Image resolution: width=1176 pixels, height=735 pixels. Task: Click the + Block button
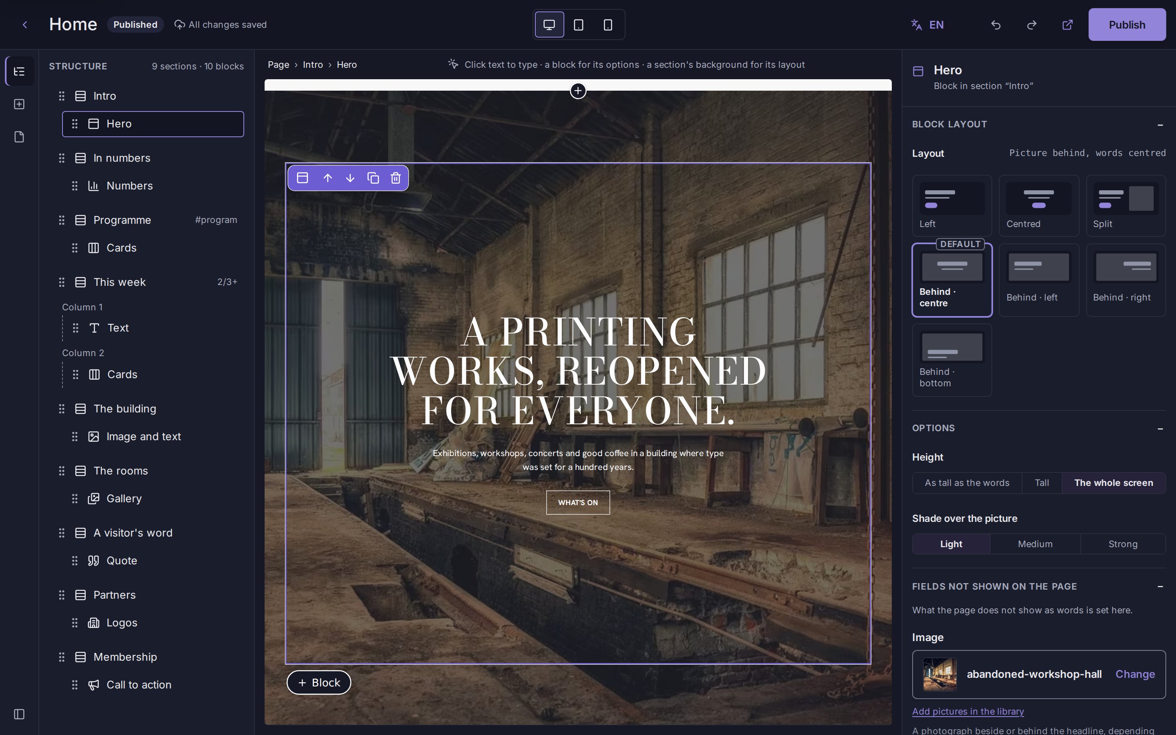point(319,682)
